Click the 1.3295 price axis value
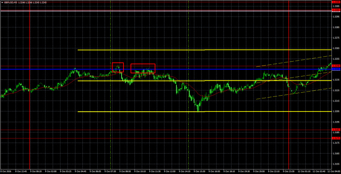The width and height of the screenshot is (341, 174). [335, 17]
